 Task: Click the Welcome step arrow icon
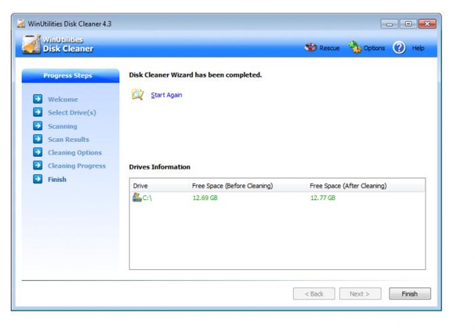pos(38,99)
